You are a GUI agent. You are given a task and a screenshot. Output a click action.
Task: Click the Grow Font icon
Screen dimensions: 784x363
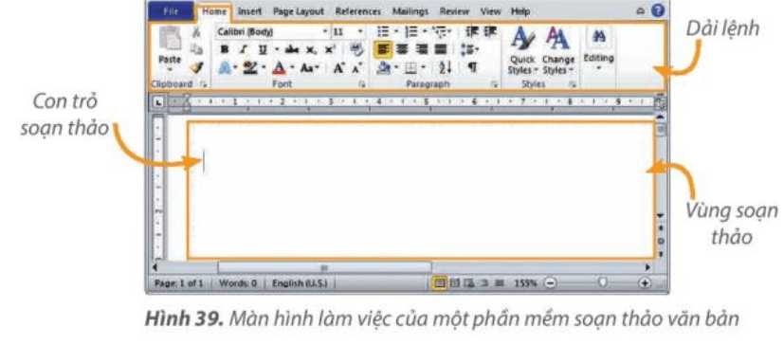(x=338, y=68)
